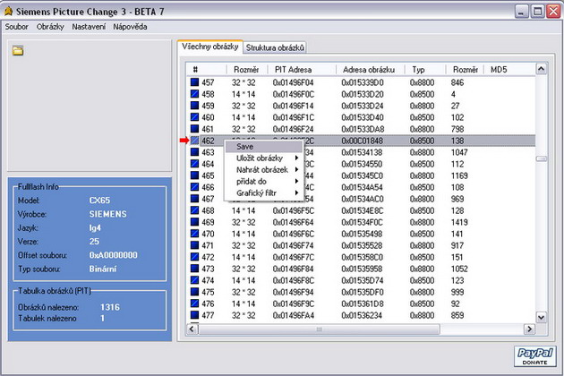Select size value 1047 in row 463

(459, 152)
